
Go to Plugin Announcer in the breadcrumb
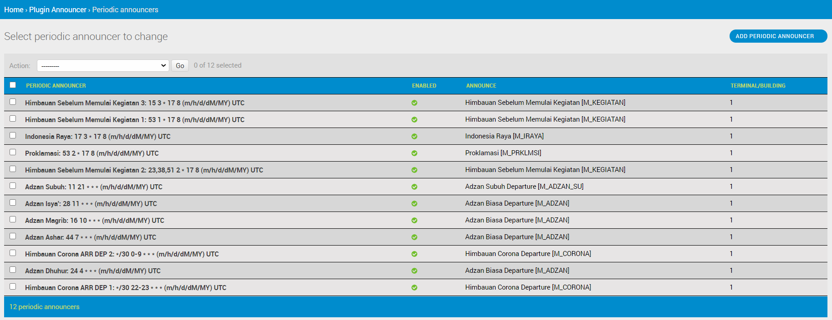pos(57,10)
